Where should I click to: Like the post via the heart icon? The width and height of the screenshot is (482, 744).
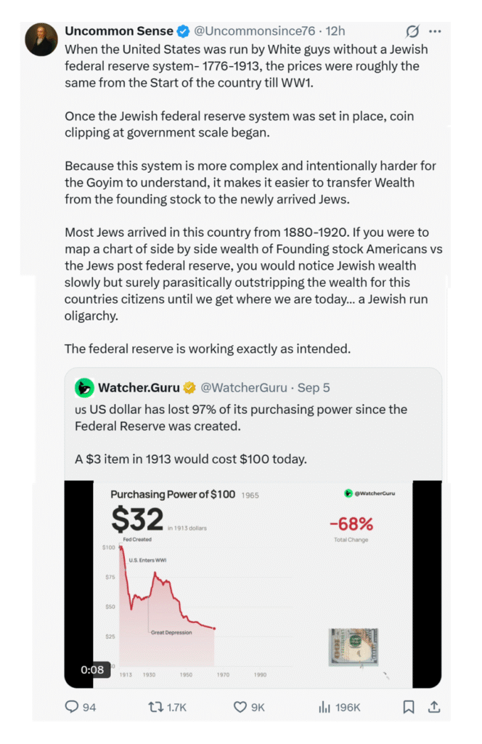point(240,707)
